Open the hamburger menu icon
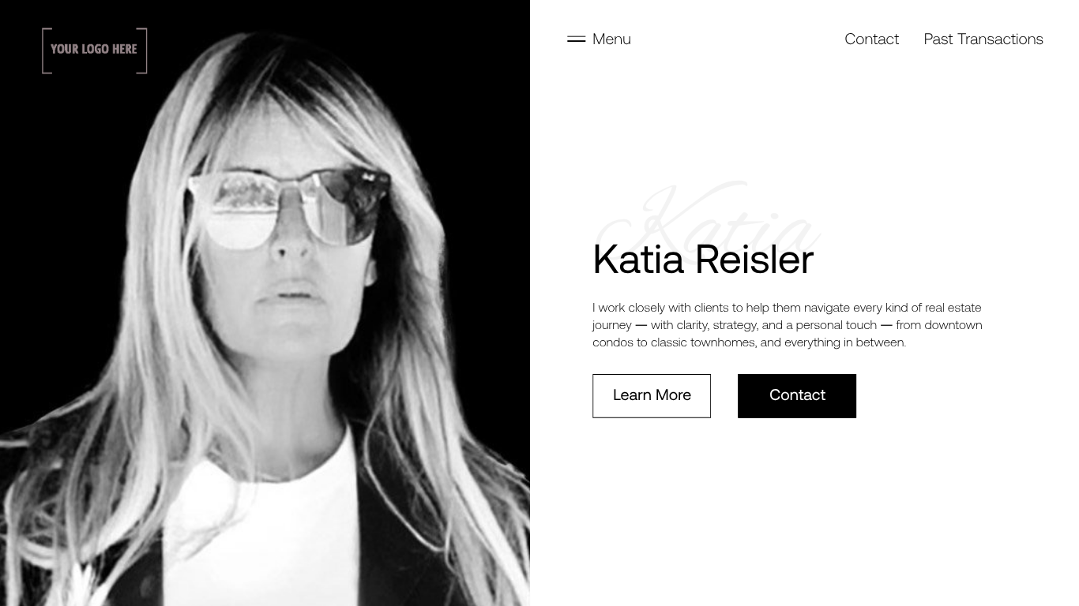Image resolution: width=1079 pixels, height=606 pixels. [x=576, y=39]
